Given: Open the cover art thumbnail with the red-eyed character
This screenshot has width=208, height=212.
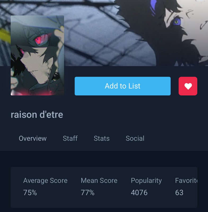Looking at the screenshot, I should (37, 55).
